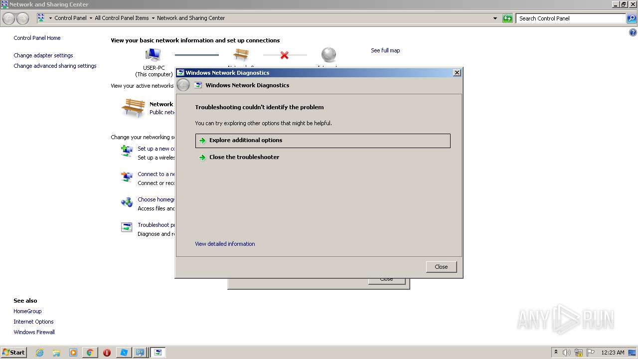Viewport: 638px width, 359px height.
Task: Click the active network bench icon
Action: [x=133, y=108]
